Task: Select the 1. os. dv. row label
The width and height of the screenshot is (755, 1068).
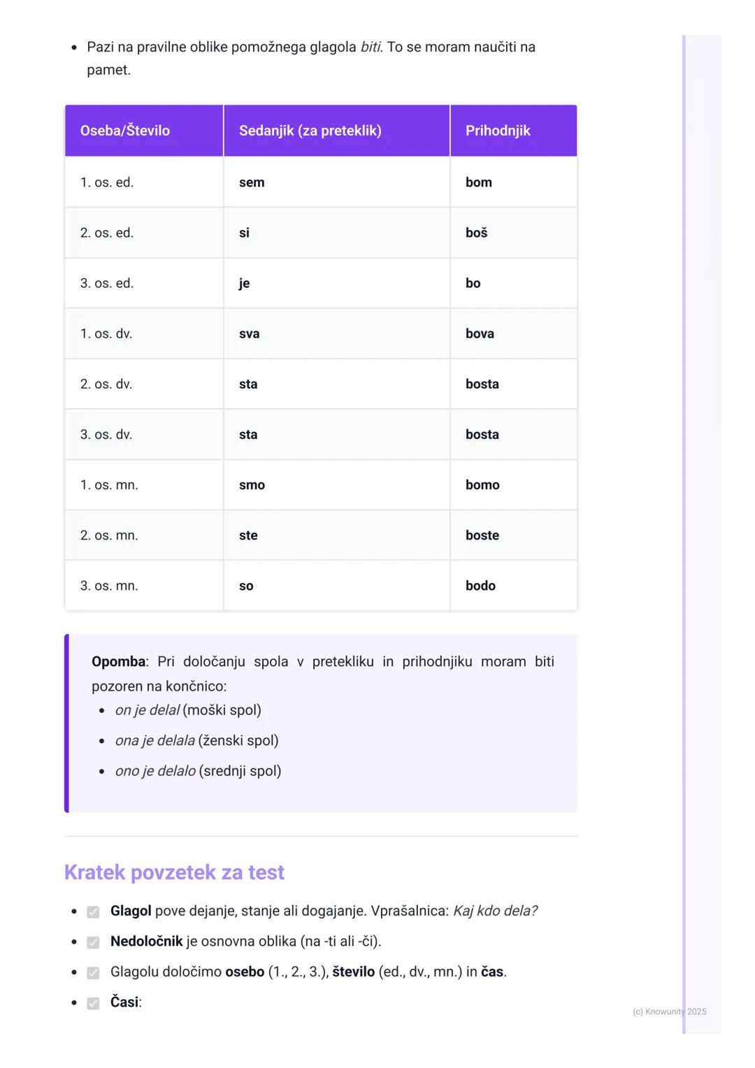Action: click(106, 333)
